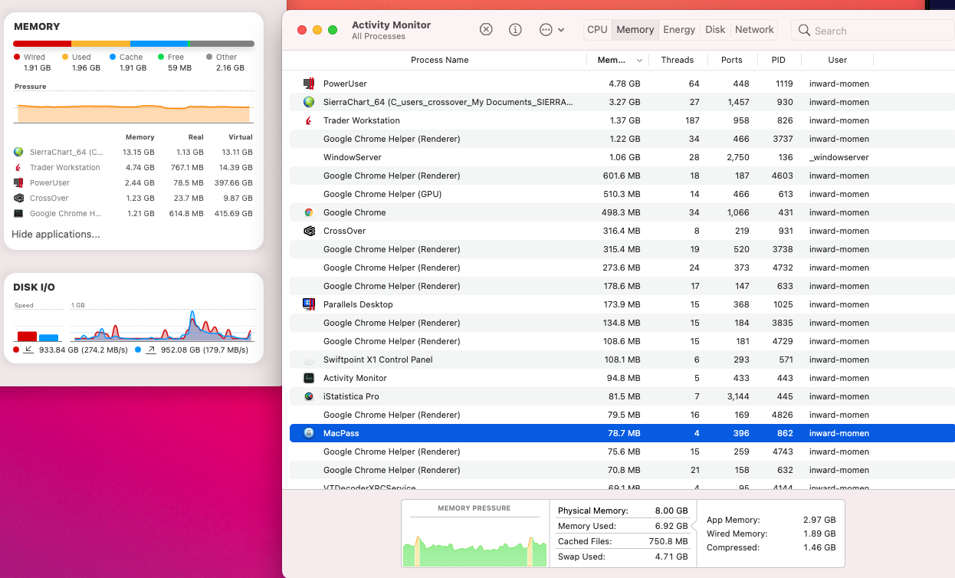The height and width of the screenshot is (578, 955).
Task: Click PowerUser icon in memory widget
Action: coord(18,182)
